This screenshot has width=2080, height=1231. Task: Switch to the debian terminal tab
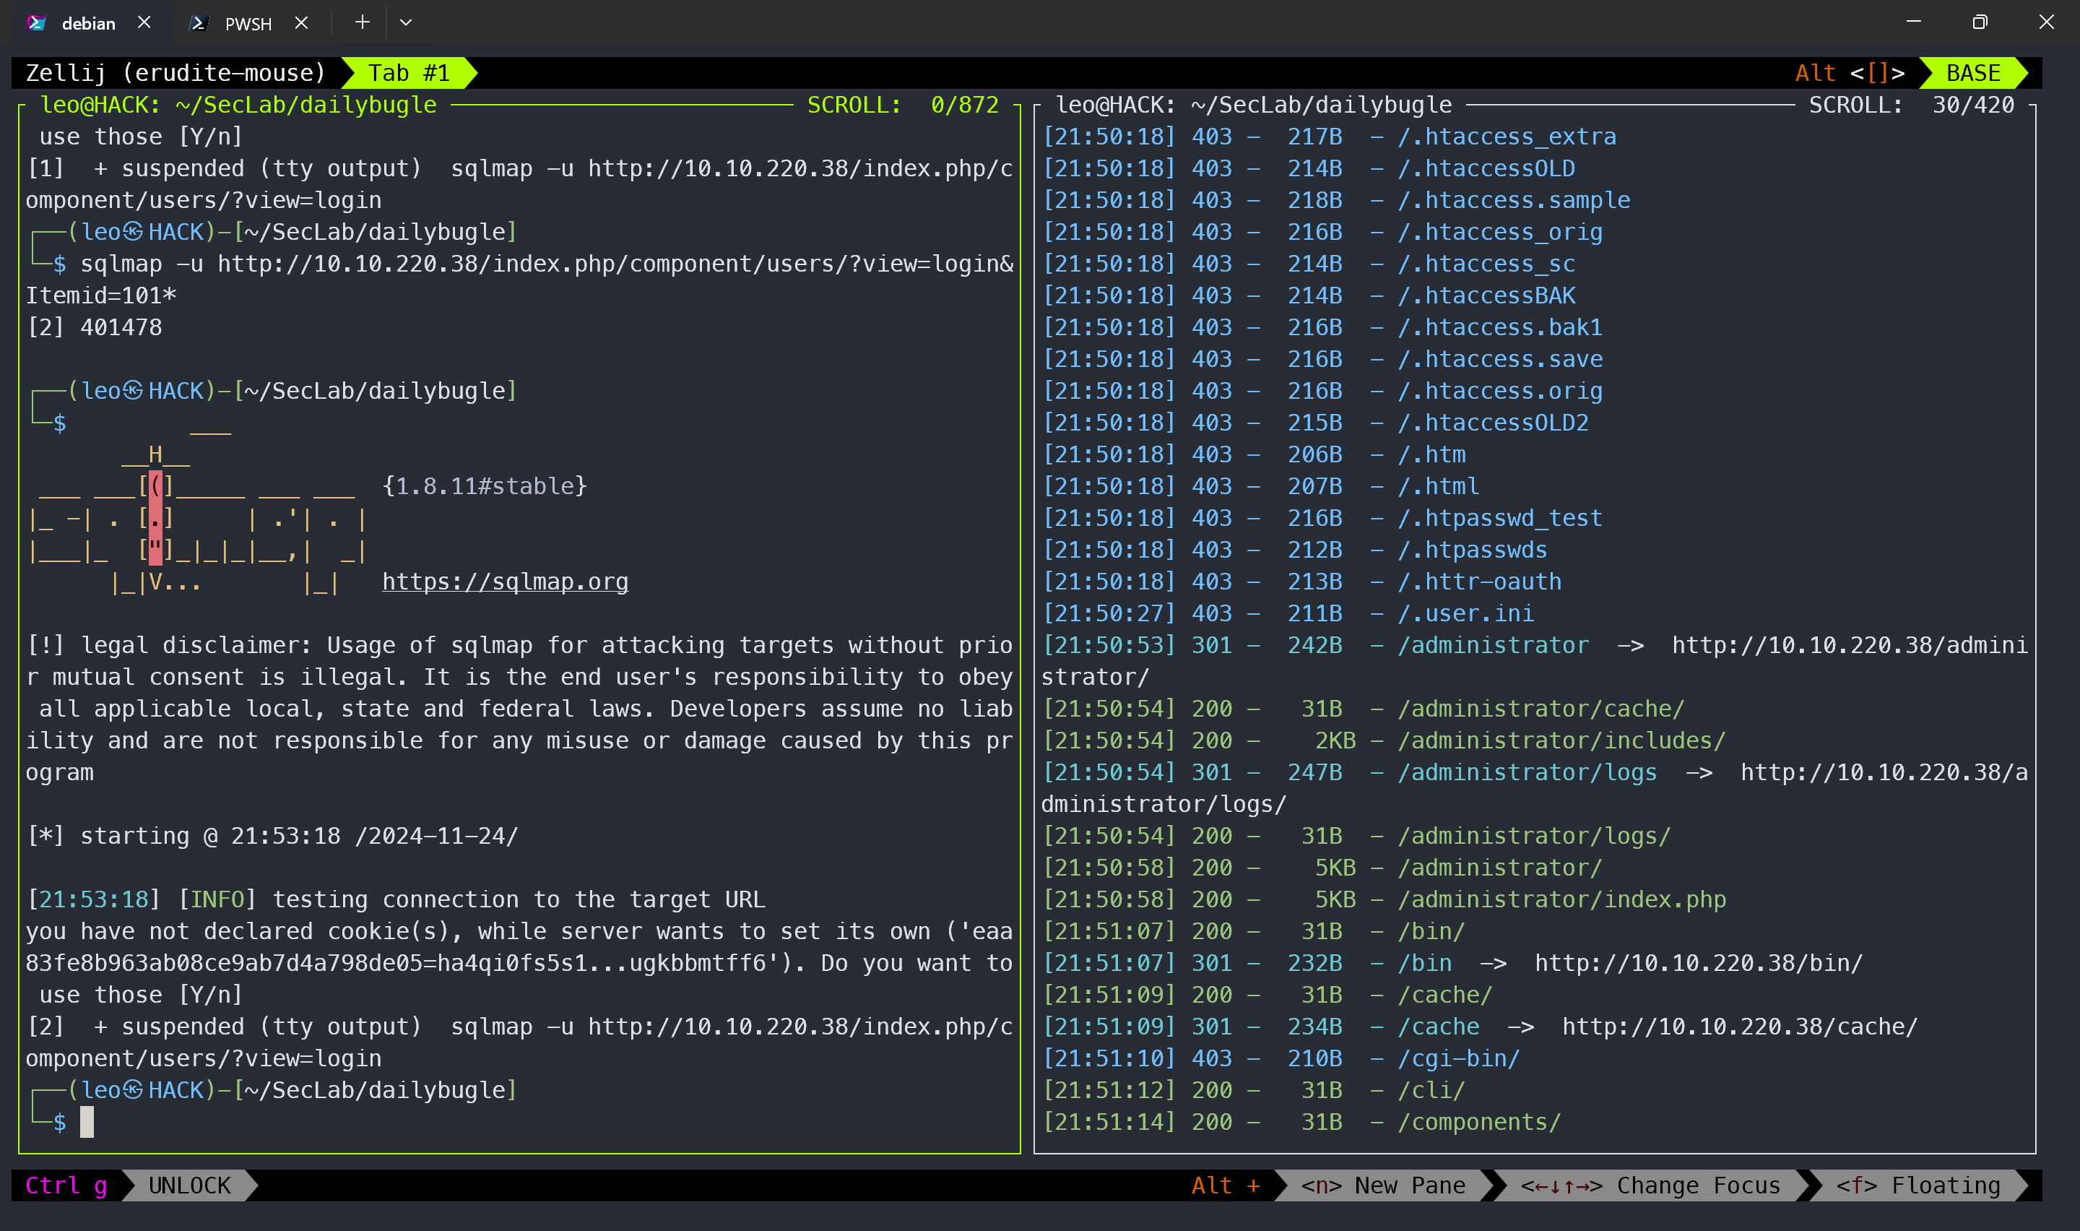pyautogui.click(x=88, y=23)
